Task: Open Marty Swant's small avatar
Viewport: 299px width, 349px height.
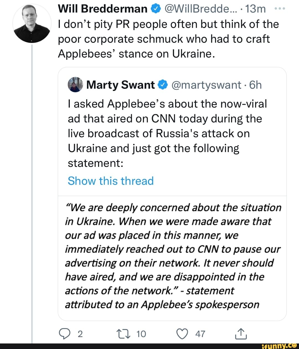Action: pos(75,85)
